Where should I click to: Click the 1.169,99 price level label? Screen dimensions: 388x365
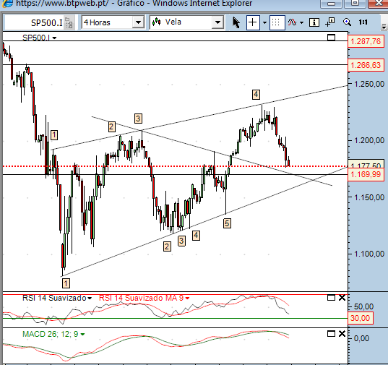click(x=366, y=174)
